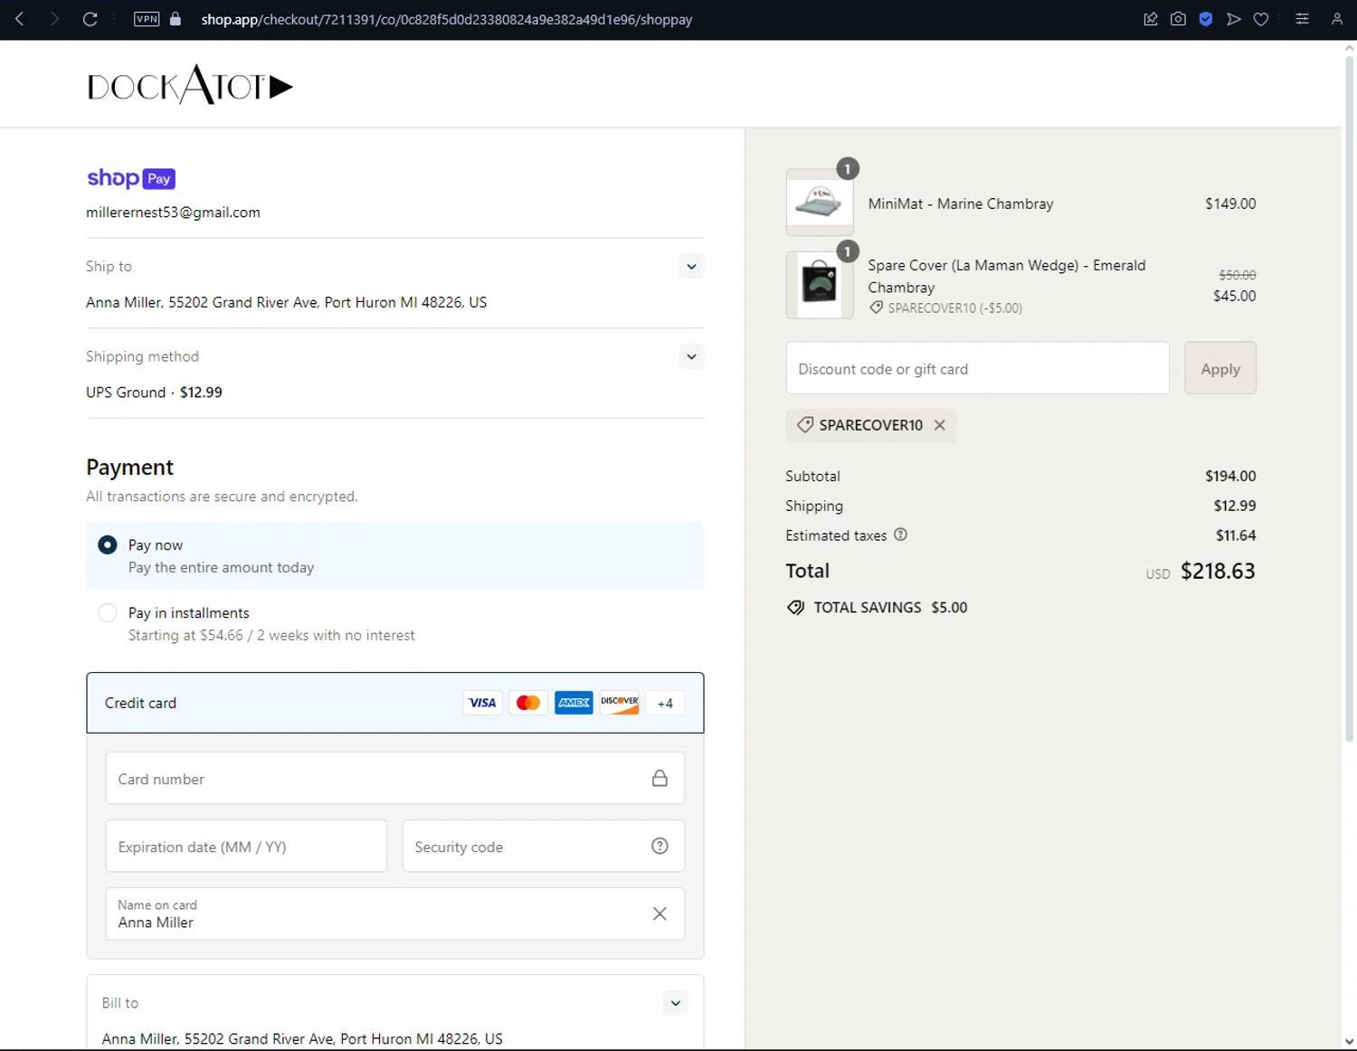This screenshot has height=1051, width=1357.
Task: Take a snapshot with the camera icon
Action: click(1178, 19)
